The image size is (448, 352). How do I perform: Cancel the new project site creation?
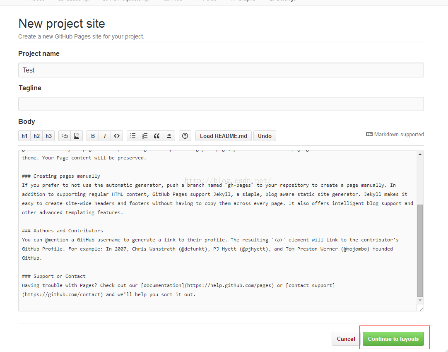point(346,339)
